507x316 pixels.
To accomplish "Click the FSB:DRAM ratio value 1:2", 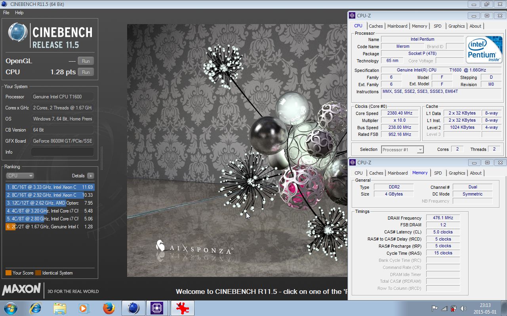I will pos(443,225).
